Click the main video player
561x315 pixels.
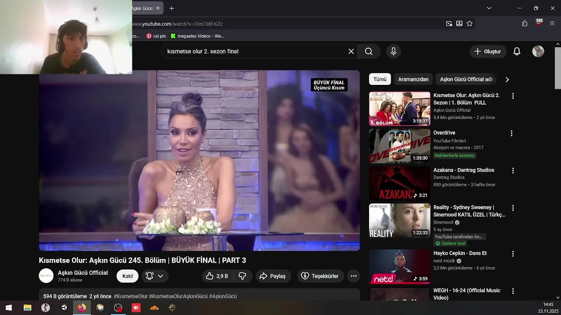(199, 161)
